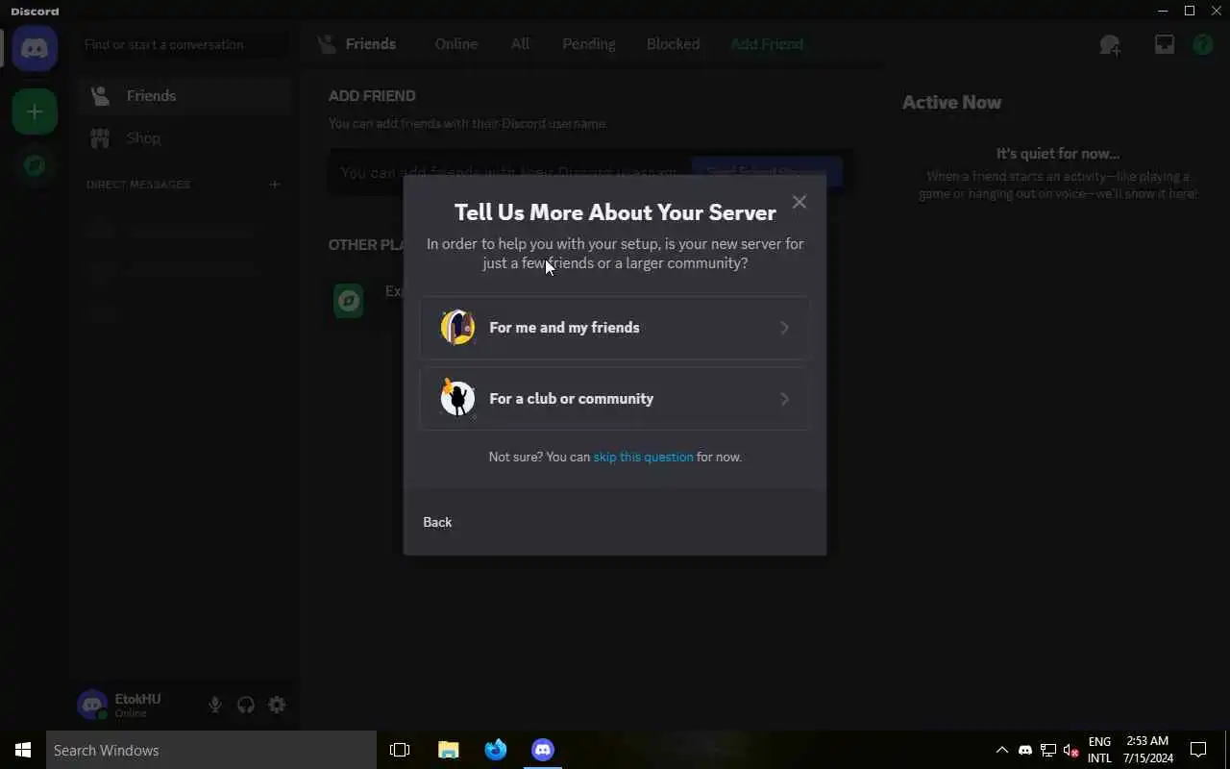1230x769 pixels.
Task: Open chevron arrow on club option
Action: (x=784, y=399)
